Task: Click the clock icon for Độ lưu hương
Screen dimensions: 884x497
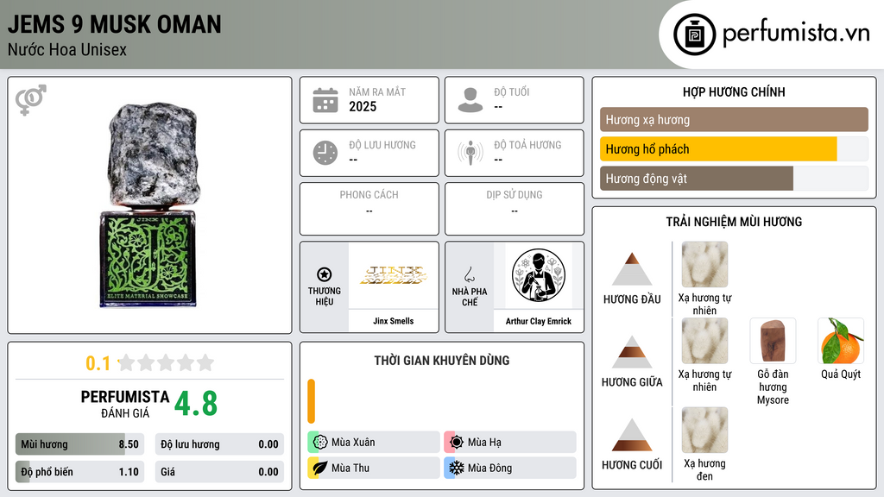Action: coord(325,153)
